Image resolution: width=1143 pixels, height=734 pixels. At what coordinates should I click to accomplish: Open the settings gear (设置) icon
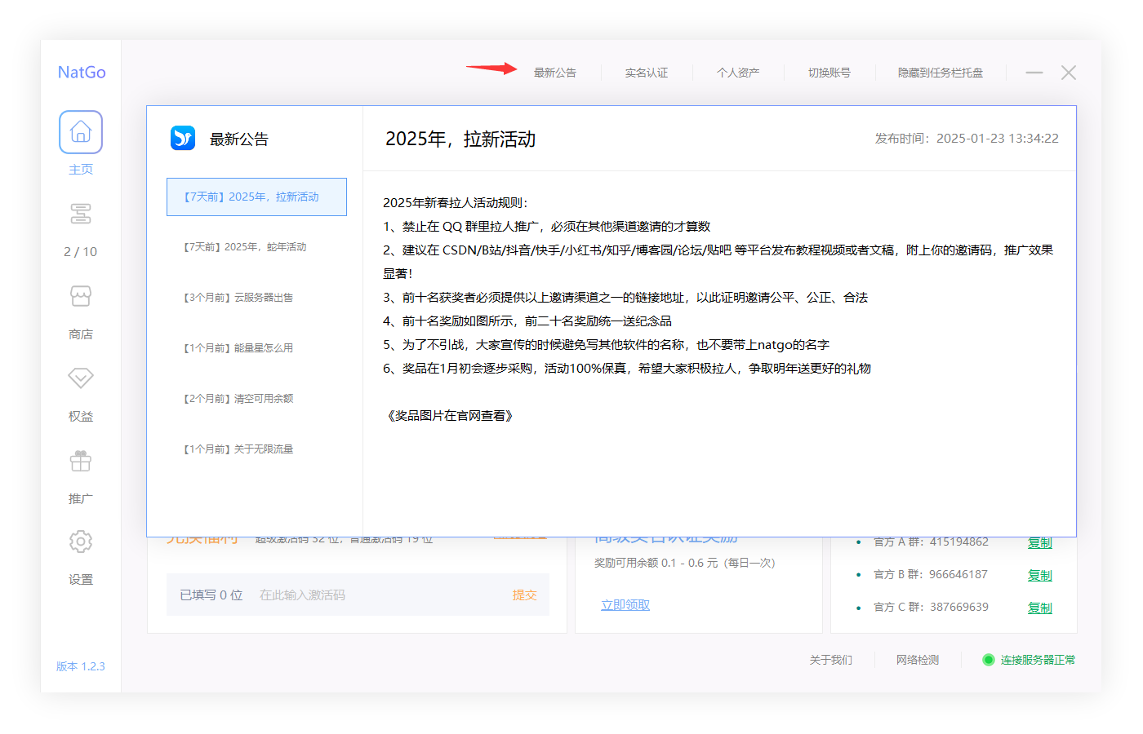coord(81,542)
